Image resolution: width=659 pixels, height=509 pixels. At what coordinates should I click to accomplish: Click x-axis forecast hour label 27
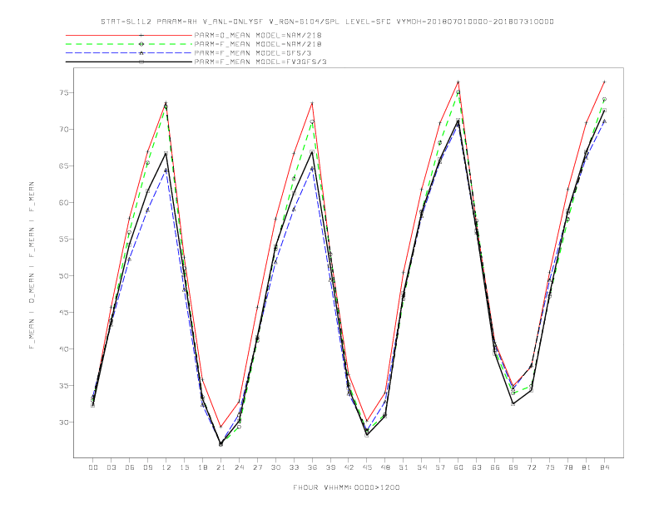pyautogui.click(x=257, y=467)
